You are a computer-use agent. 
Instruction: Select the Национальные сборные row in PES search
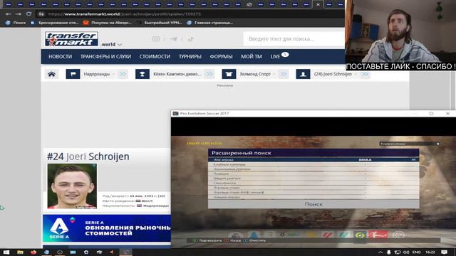pyautogui.click(x=313, y=169)
